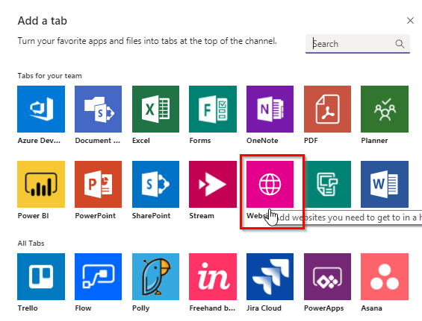Pick the OneNote app tile
Image resolution: width=422 pixels, height=321 pixels.
[270, 109]
